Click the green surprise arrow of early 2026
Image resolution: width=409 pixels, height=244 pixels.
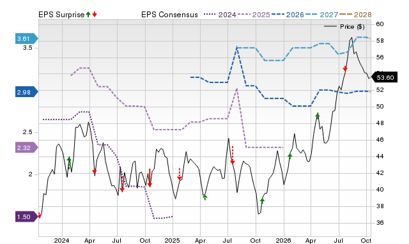289,156
